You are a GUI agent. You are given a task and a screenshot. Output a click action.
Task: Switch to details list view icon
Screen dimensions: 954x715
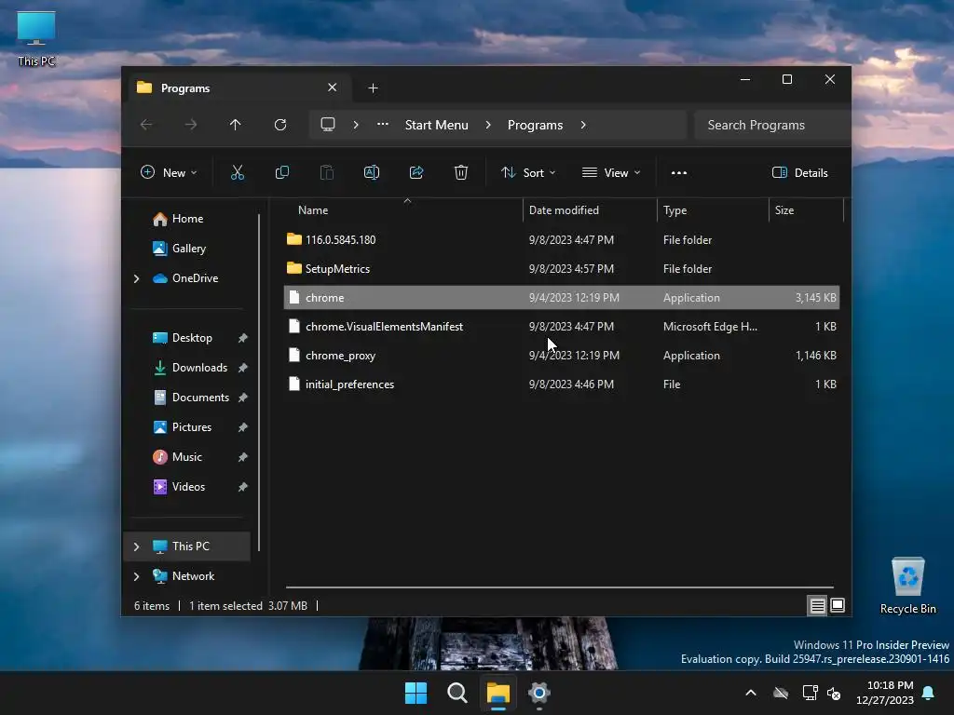[817, 605]
